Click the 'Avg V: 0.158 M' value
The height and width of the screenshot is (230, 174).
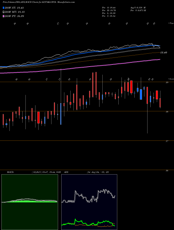coord(138,7)
